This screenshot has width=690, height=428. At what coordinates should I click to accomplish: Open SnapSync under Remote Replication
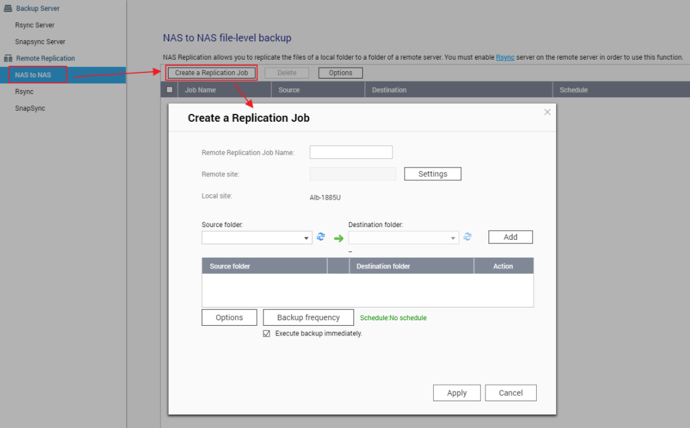(x=30, y=108)
